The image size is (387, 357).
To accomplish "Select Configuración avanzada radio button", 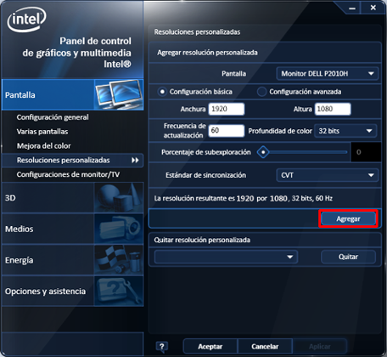I will [261, 92].
